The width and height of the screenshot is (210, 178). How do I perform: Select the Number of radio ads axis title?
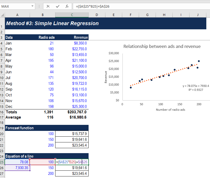(171, 110)
